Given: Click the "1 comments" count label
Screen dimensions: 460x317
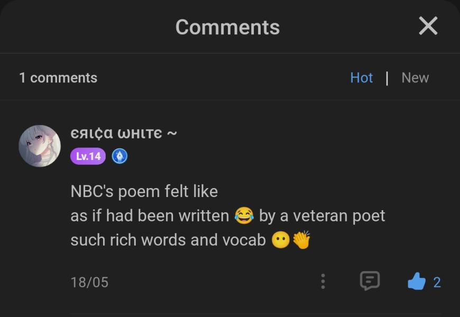Looking at the screenshot, I should click(x=58, y=78).
